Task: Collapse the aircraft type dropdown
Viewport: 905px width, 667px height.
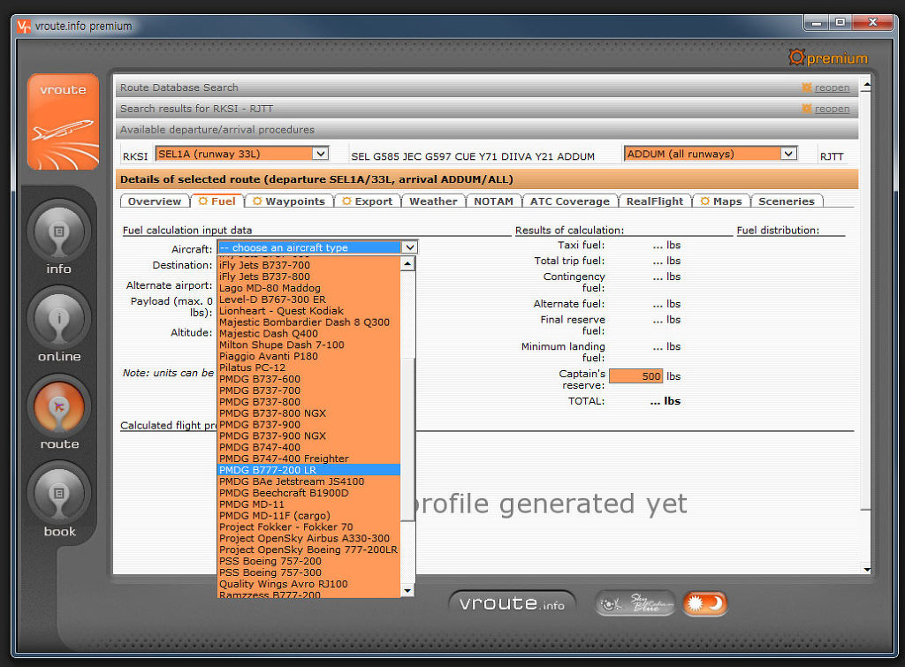Action: point(407,247)
